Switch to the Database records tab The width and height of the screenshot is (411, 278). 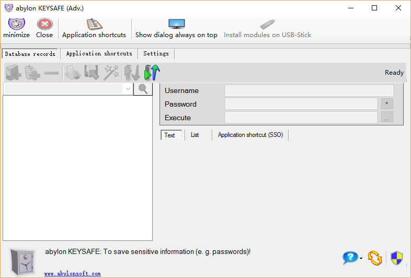click(x=30, y=54)
